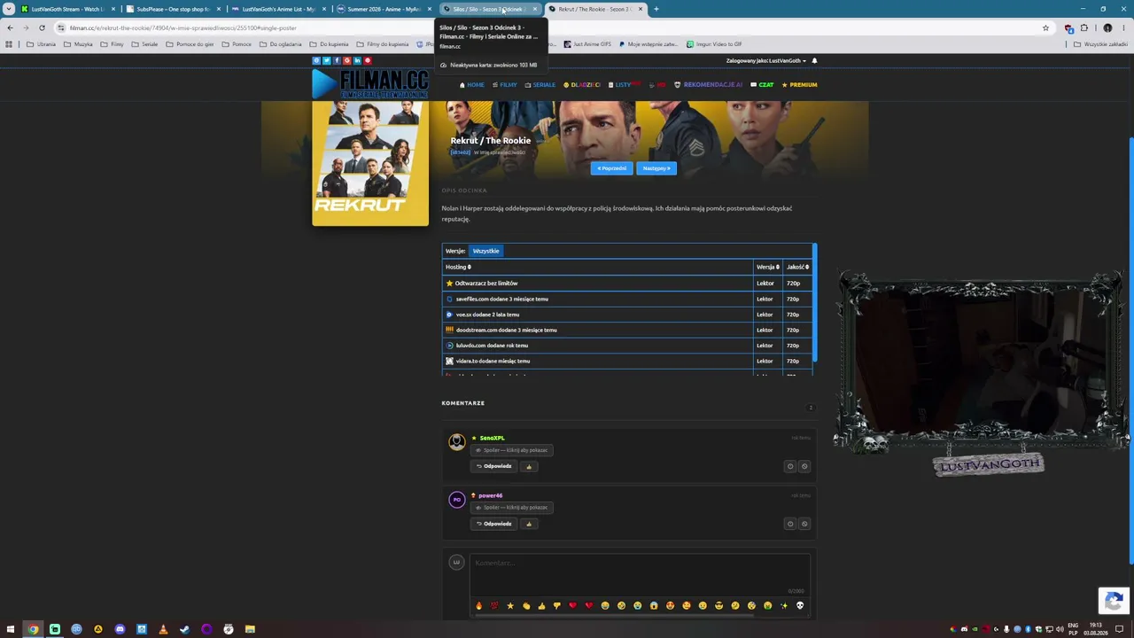The width and height of the screenshot is (1134, 638).
Task: Click the Rekrut show poster thumbnail
Action: pos(370,163)
